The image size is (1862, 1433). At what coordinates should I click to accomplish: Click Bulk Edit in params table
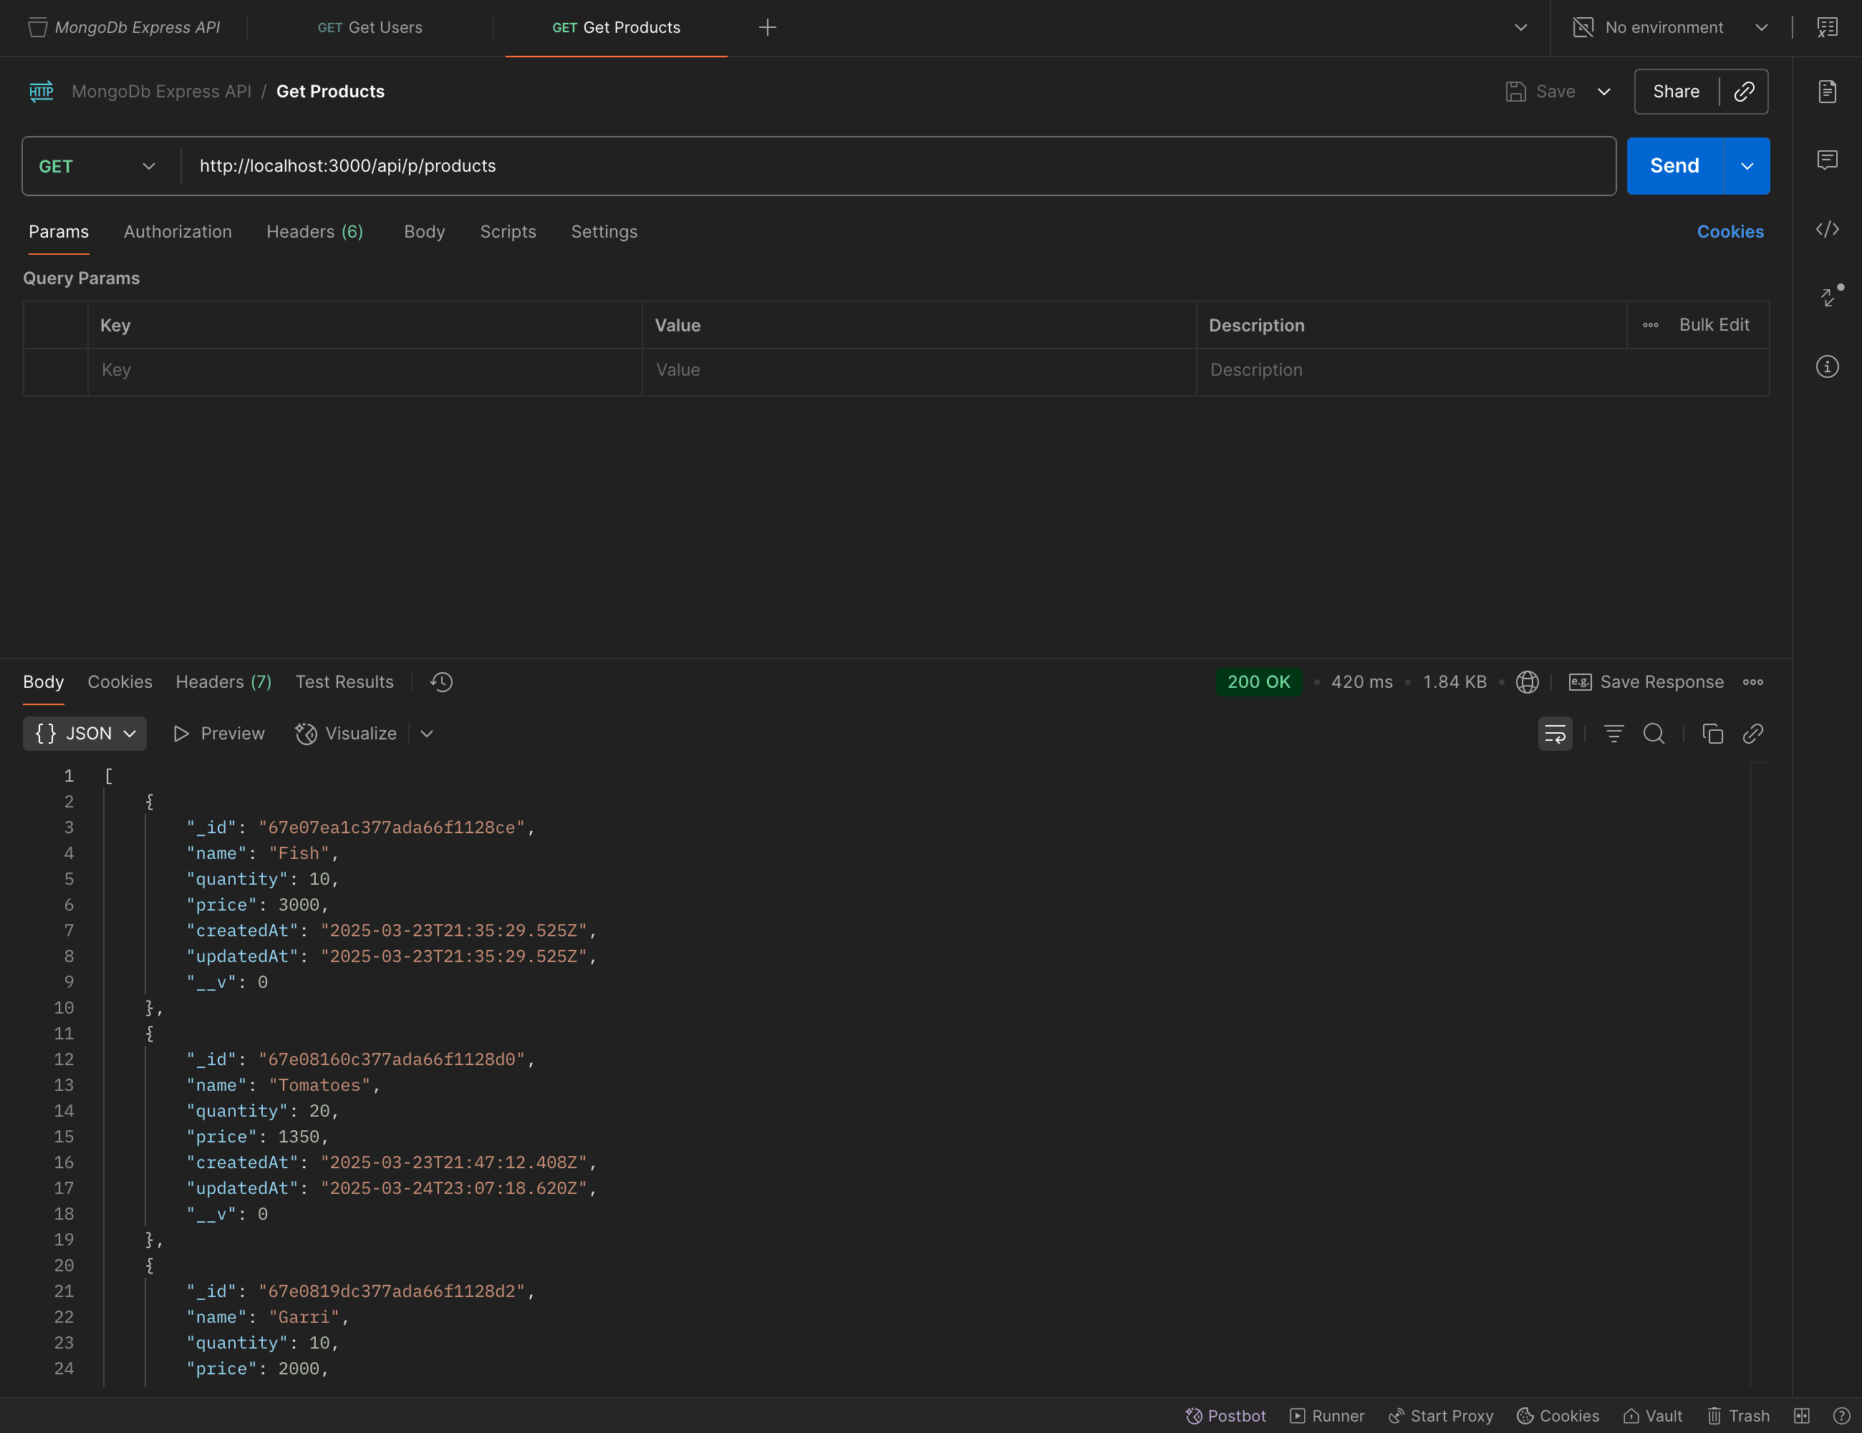coord(1714,324)
